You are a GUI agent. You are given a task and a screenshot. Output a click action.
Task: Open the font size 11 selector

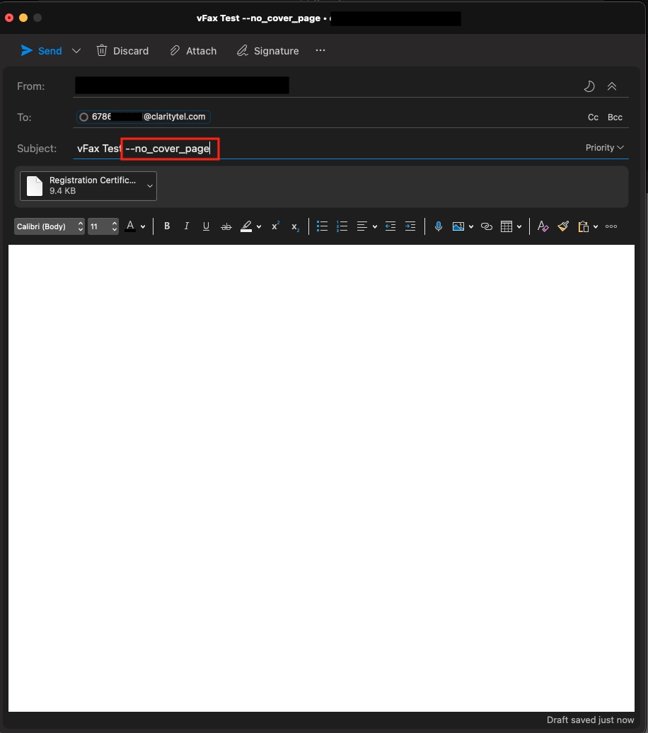103,226
